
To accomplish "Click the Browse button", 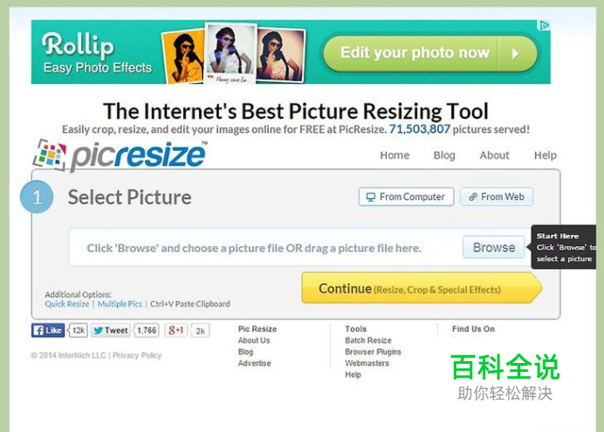I will [494, 247].
